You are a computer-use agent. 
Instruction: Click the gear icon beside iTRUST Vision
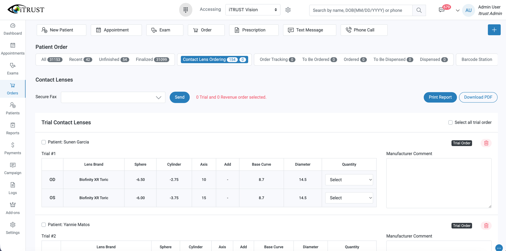(x=288, y=10)
